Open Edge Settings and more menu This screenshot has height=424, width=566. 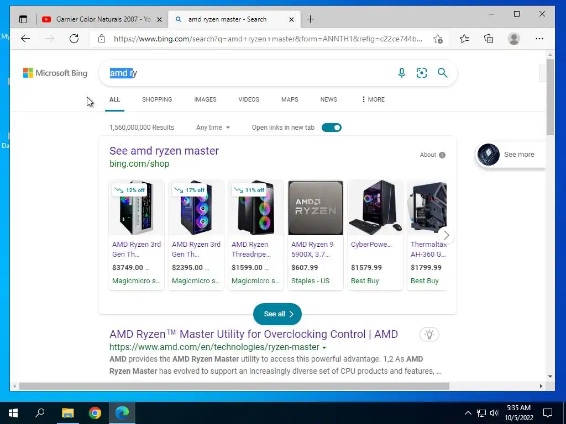pyautogui.click(x=539, y=39)
